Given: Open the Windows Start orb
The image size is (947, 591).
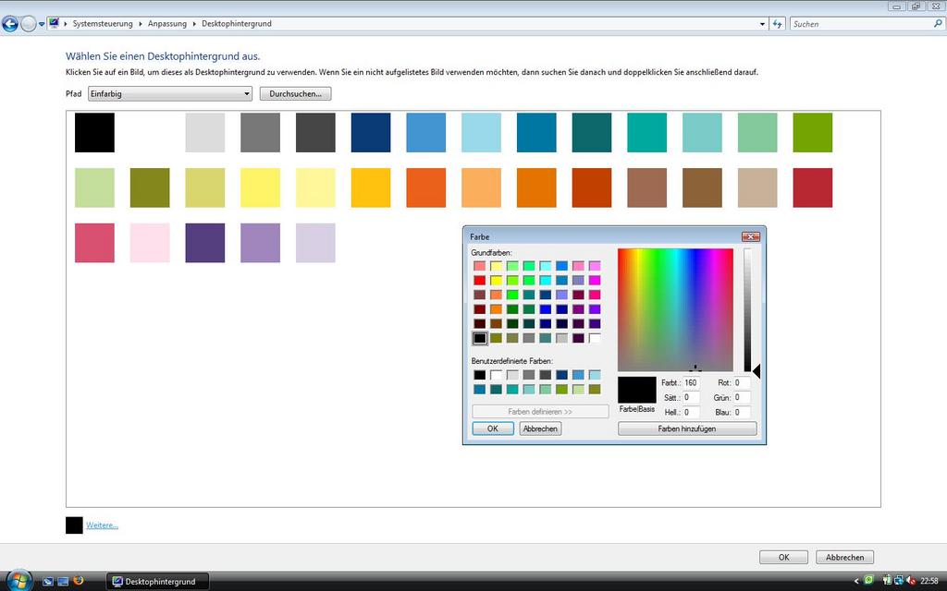Looking at the screenshot, I should [x=18, y=580].
